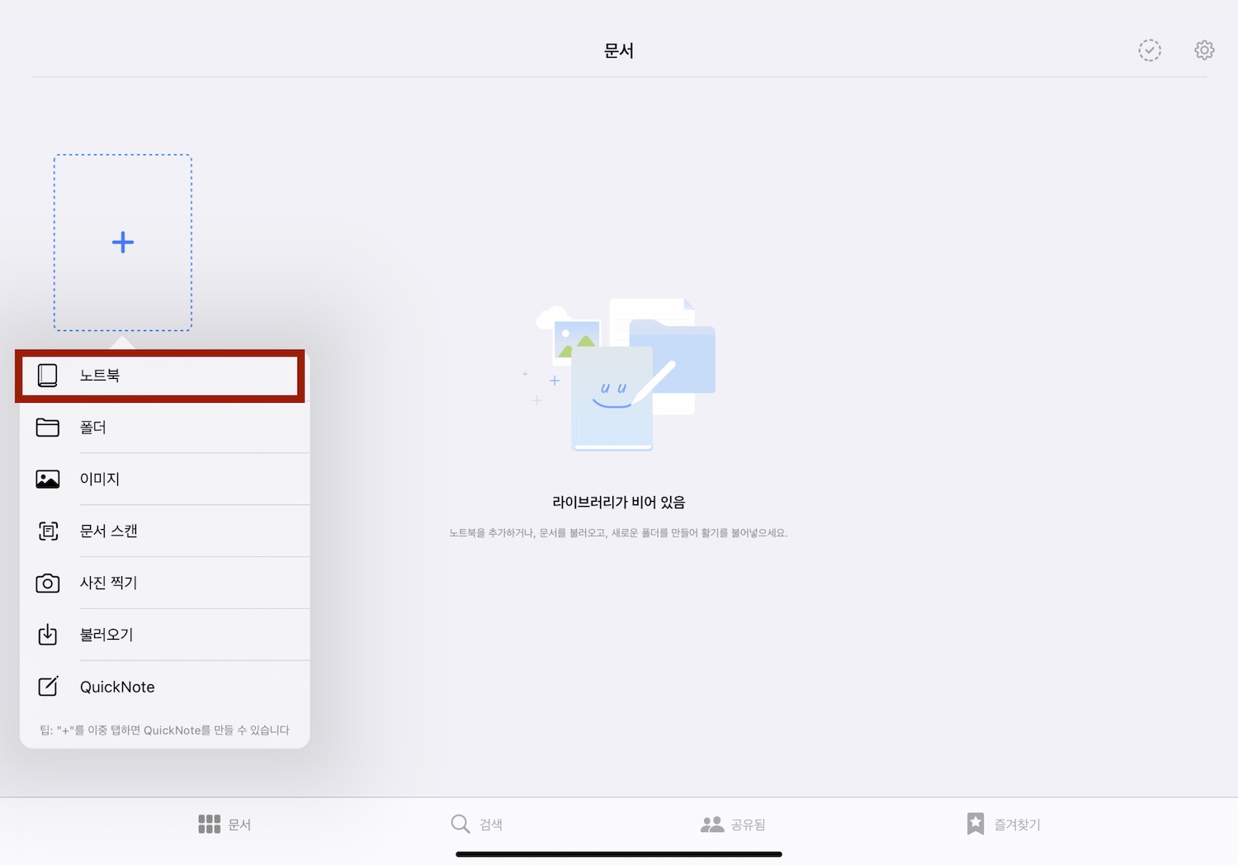Open 이미지 via the image icon
The height and width of the screenshot is (865, 1238).
point(48,479)
